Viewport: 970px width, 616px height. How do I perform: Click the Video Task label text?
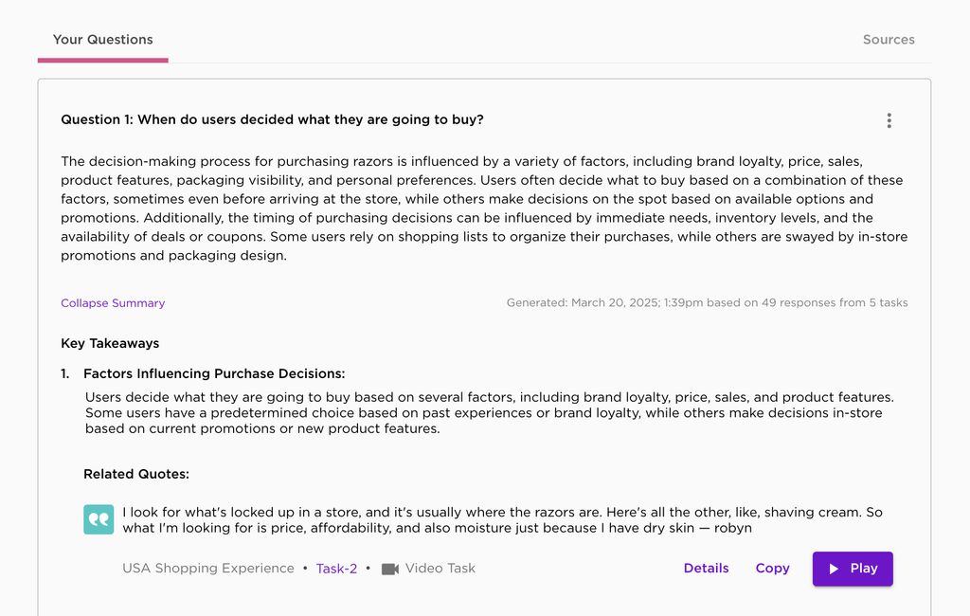click(x=440, y=569)
